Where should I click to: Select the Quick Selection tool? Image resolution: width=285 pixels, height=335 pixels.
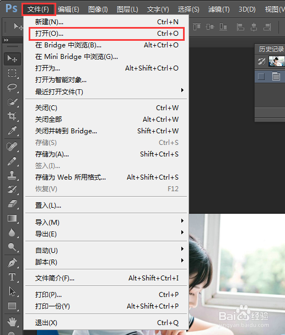(12, 102)
